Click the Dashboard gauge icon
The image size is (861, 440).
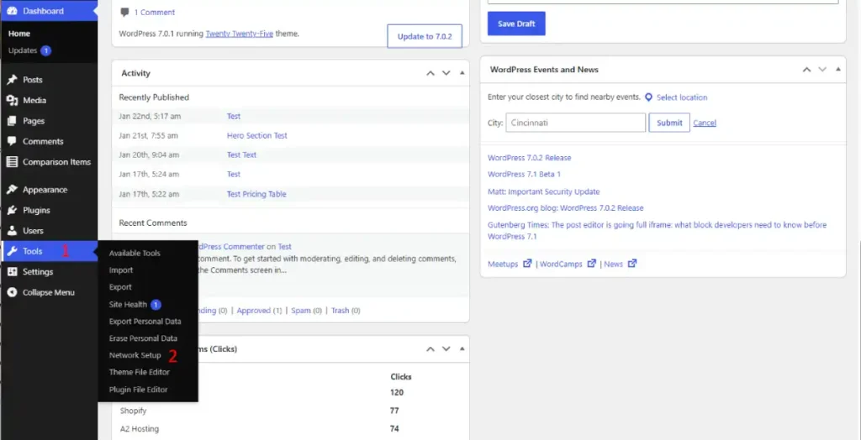[x=12, y=11]
